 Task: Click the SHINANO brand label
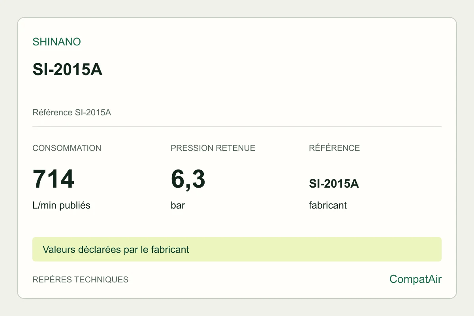(56, 42)
